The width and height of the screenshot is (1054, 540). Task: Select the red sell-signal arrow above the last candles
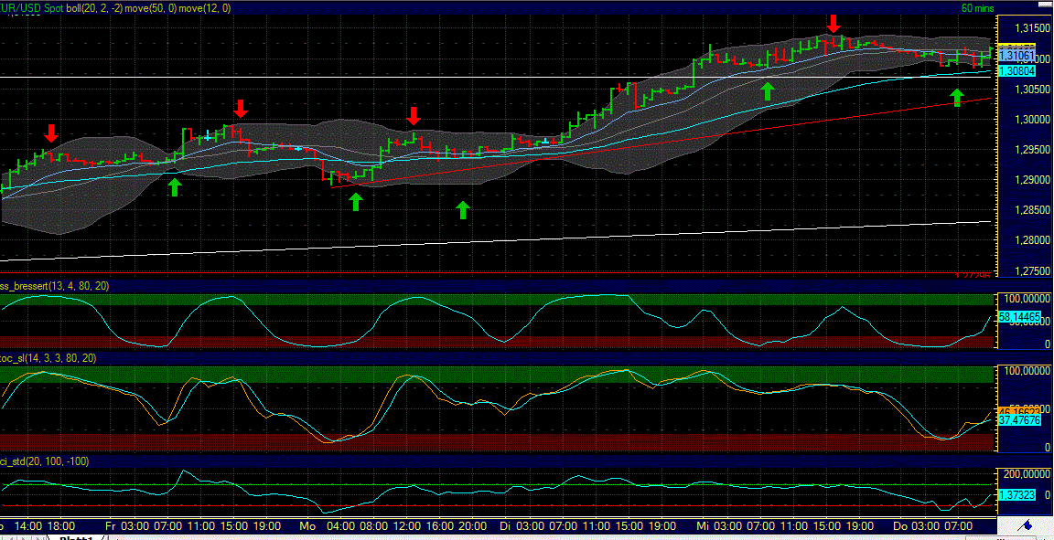pos(833,24)
